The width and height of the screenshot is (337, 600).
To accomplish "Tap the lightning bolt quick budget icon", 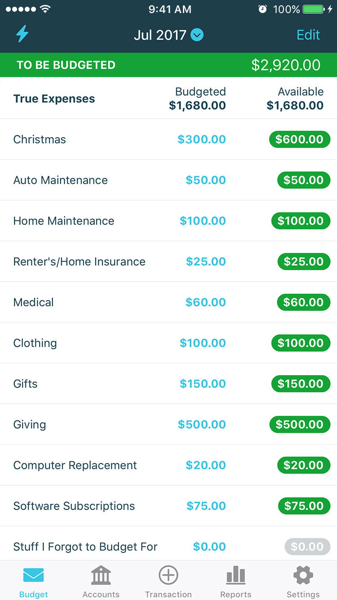I will [22, 34].
